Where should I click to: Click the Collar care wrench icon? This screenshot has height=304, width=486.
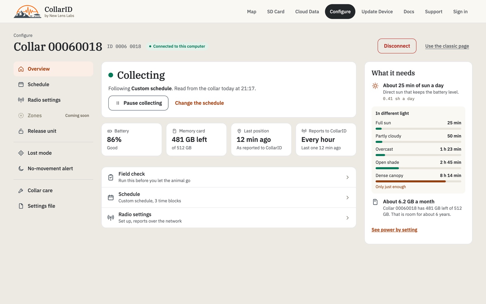[x=21, y=191]
